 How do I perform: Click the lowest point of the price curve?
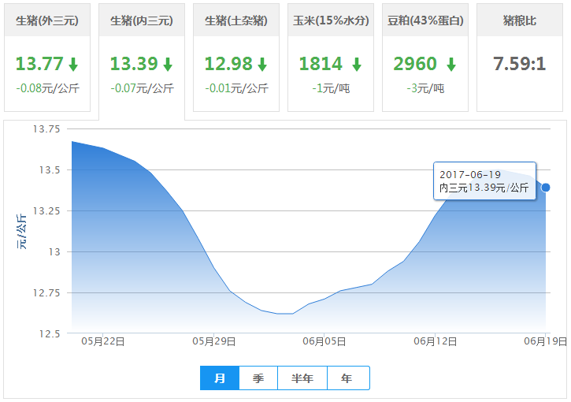(x=285, y=314)
